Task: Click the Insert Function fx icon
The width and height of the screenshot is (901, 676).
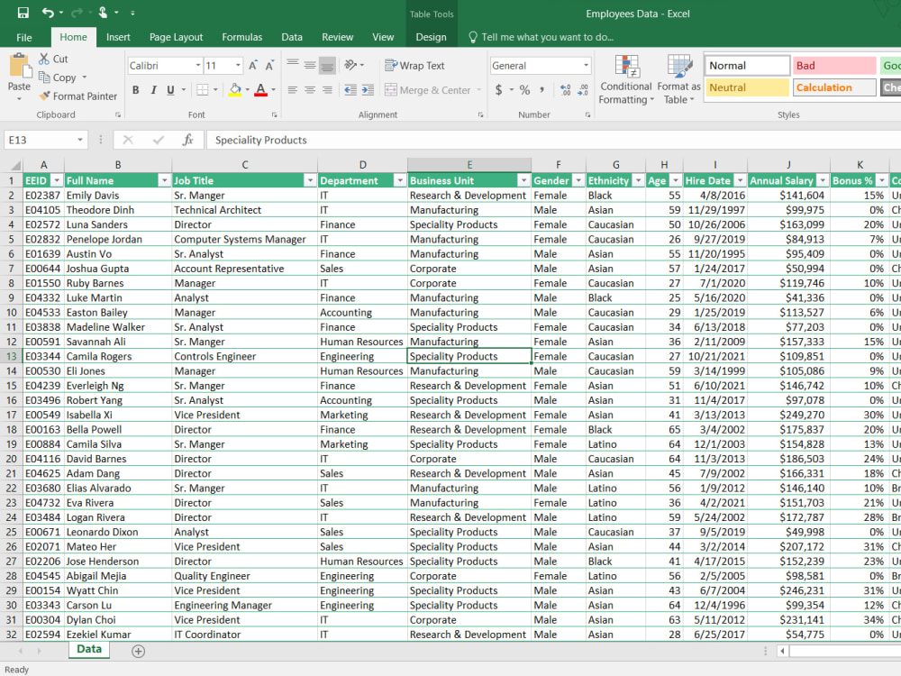Action: coord(188,140)
